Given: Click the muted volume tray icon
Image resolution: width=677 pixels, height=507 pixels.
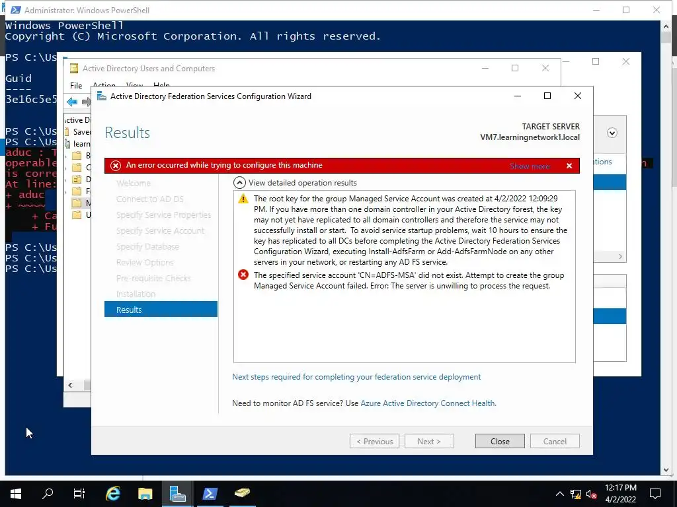Looking at the screenshot, I should click(x=591, y=494).
